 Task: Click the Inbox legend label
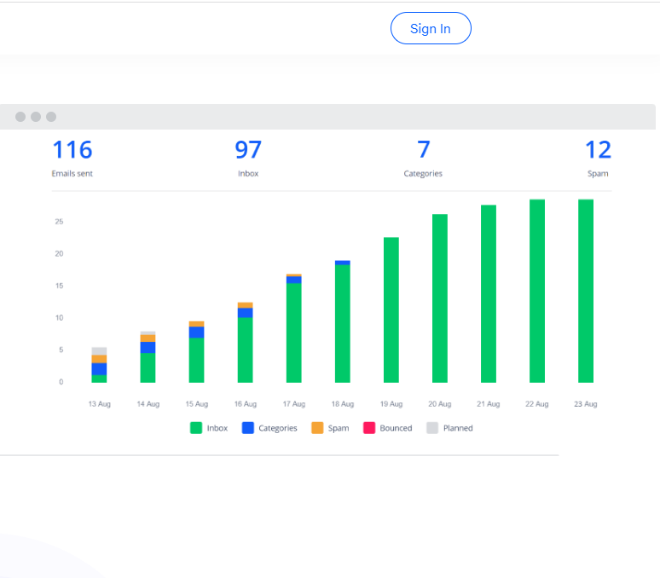click(217, 428)
